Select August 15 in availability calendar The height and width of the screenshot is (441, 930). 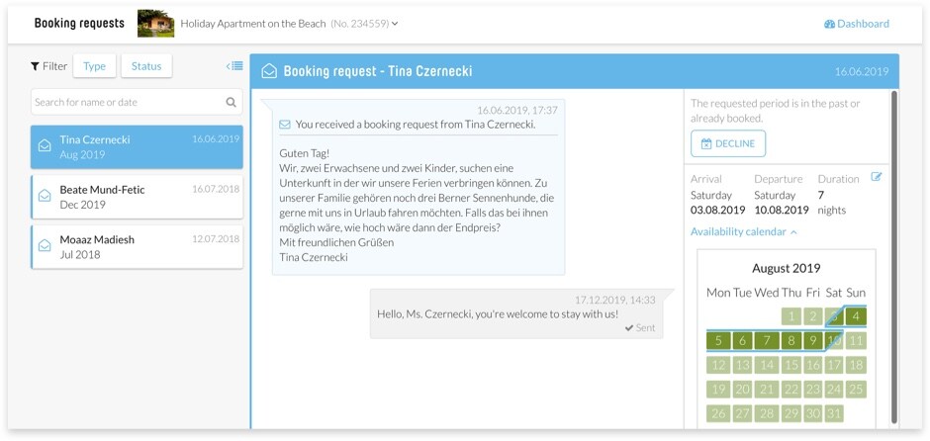790,365
